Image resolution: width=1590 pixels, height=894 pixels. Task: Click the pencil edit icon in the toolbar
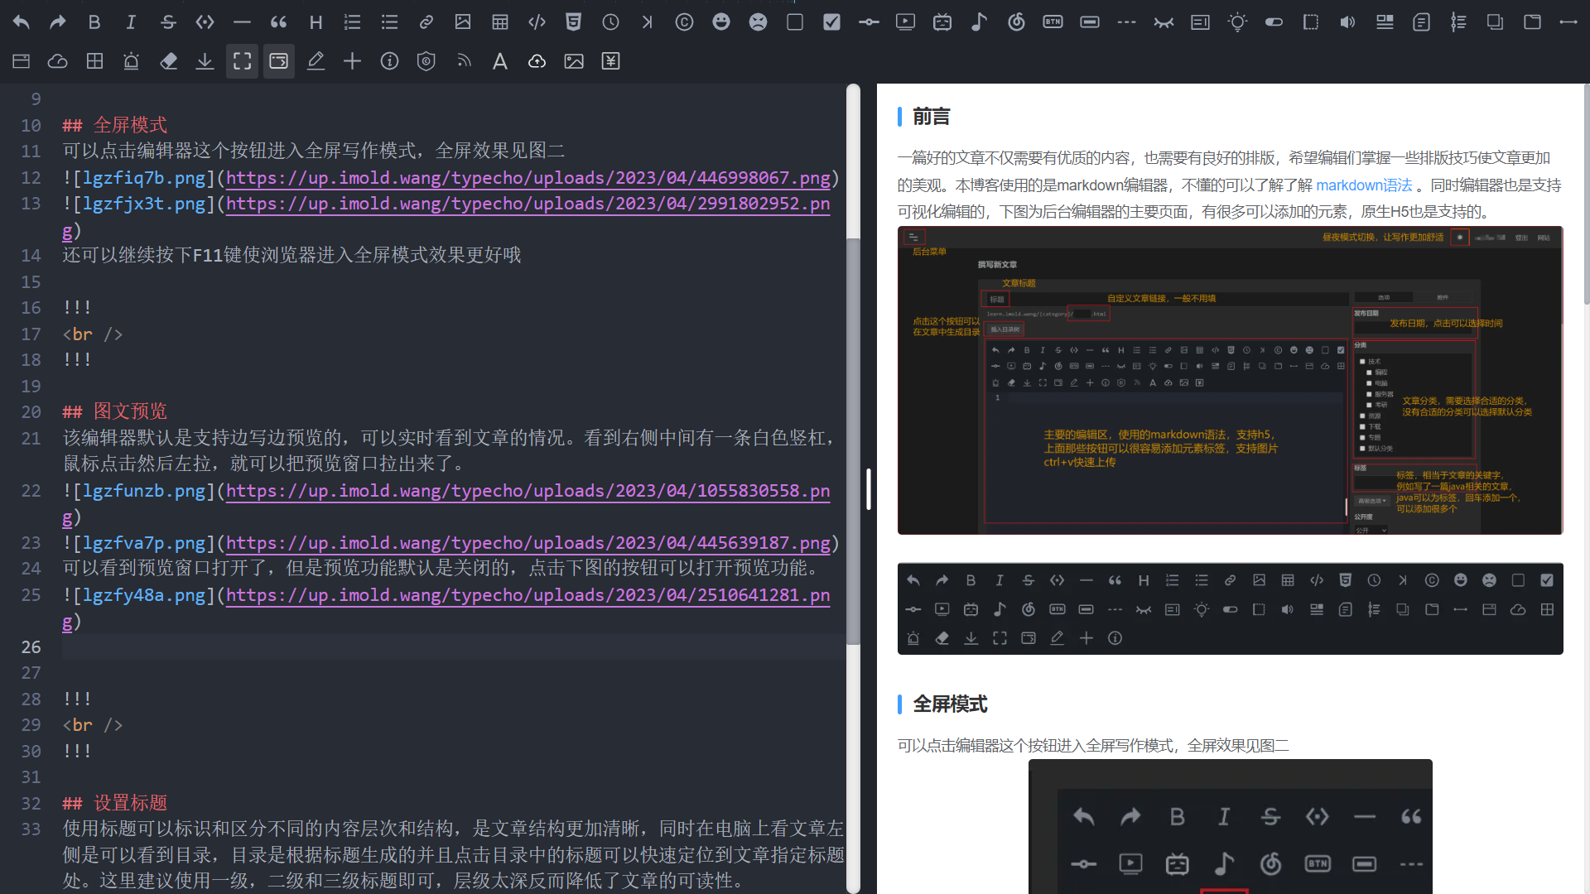point(316,60)
